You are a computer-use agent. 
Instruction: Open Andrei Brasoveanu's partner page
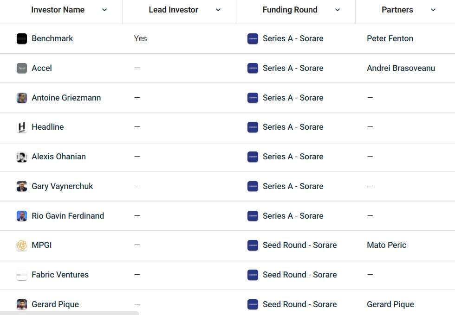point(401,68)
